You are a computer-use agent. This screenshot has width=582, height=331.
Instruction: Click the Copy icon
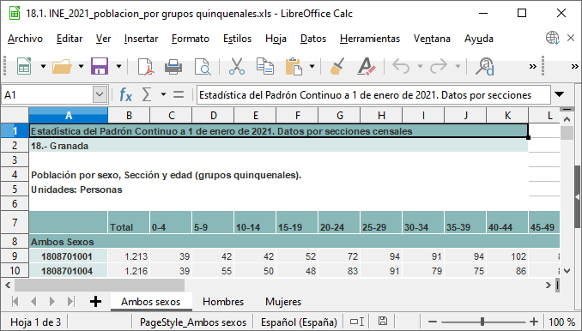coord(265,67)
